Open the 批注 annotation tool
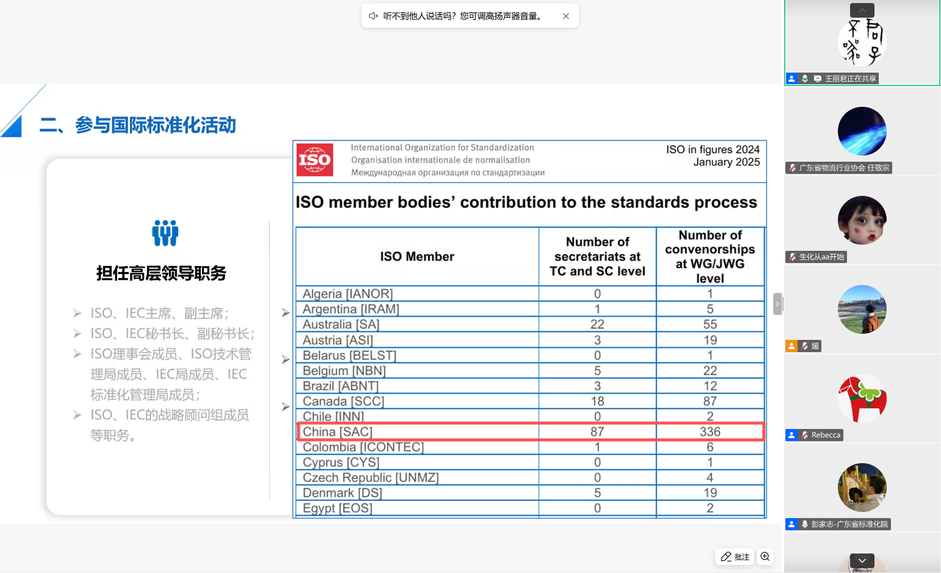Image resolution: width=941 pixels, height=573 pixels. tap(735, 557)
